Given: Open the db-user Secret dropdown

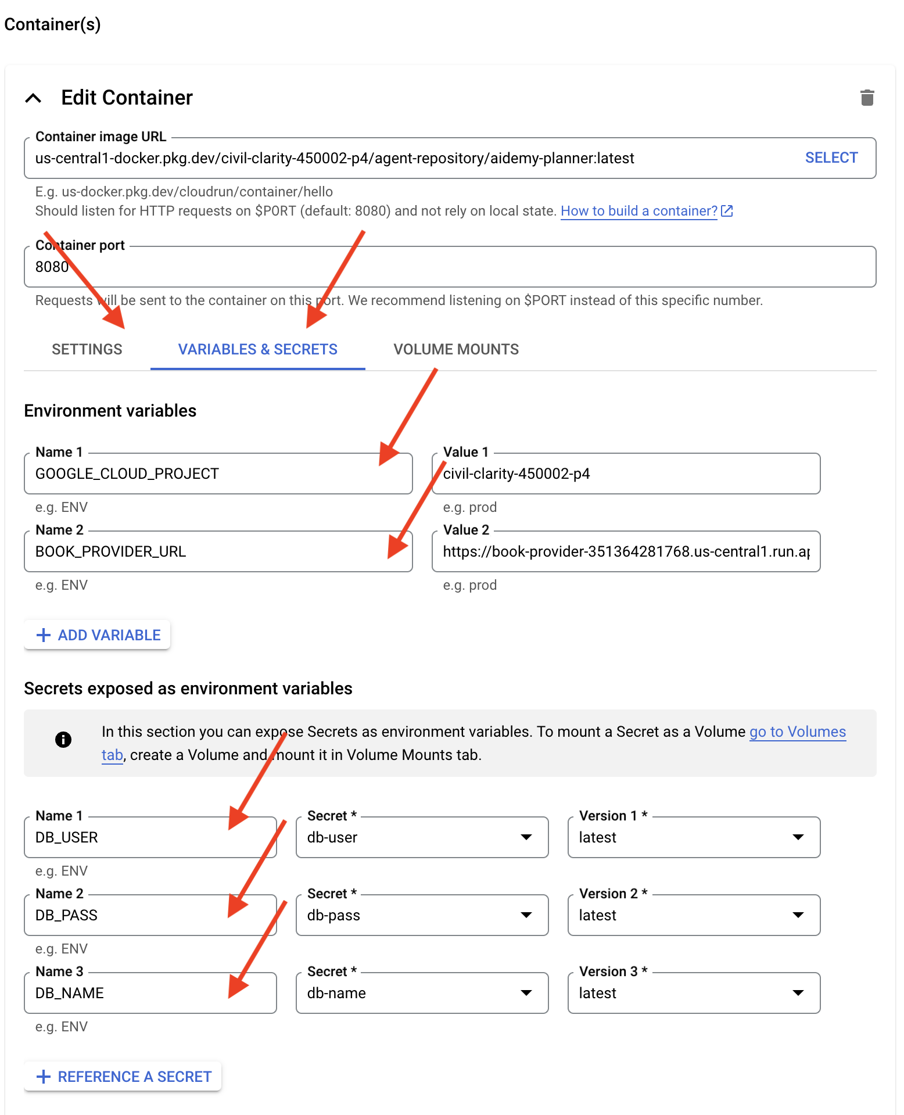Looking at the screenshot, I should (x=422, y=837).
